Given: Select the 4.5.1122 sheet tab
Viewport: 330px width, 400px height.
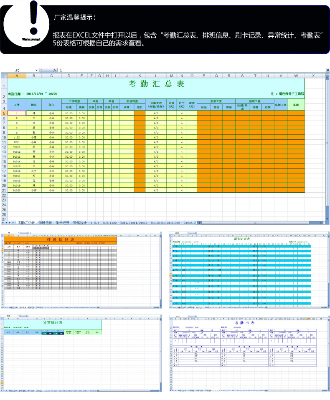Looking at the screenshot, I should point(110,223).
